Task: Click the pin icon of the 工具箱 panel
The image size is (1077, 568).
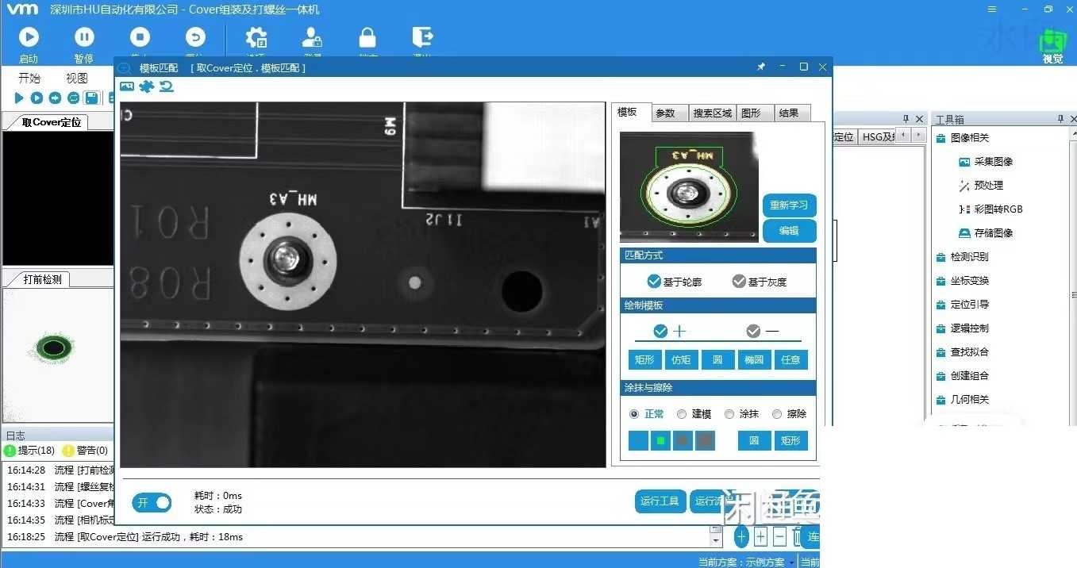Action: 1061,119
